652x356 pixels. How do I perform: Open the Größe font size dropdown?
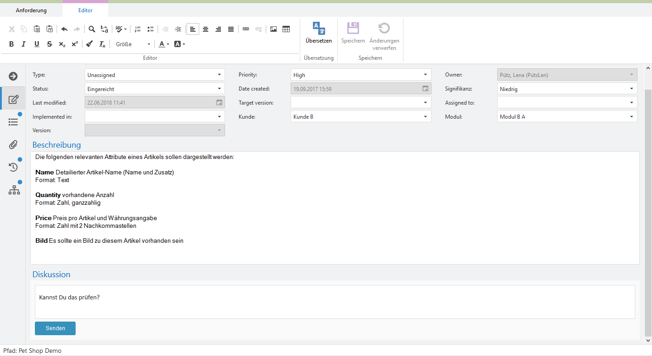click(x=133, y=44)
